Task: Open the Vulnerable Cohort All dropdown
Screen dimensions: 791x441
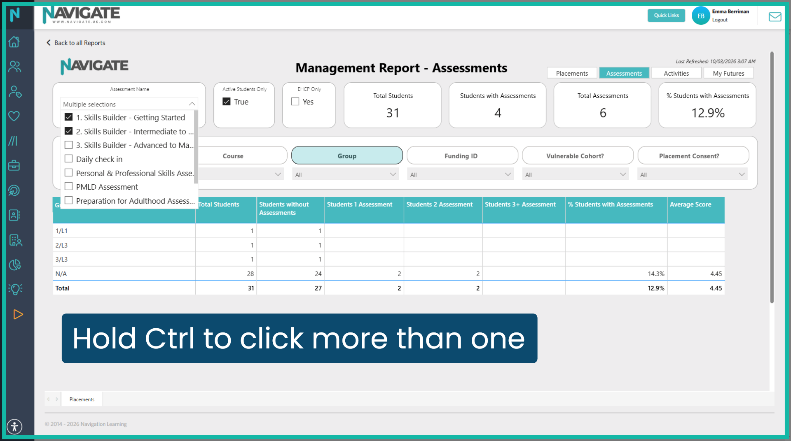Action: pos(576,174)
